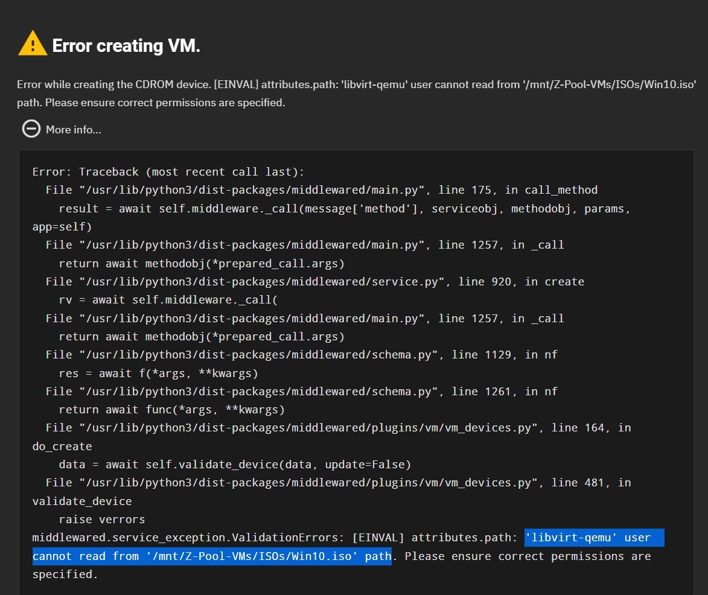The height and width of the screenshot is (595, 708).
Task: Click the "res = await f(*args, **kwargs)" line
Action: tap(158, 373)
